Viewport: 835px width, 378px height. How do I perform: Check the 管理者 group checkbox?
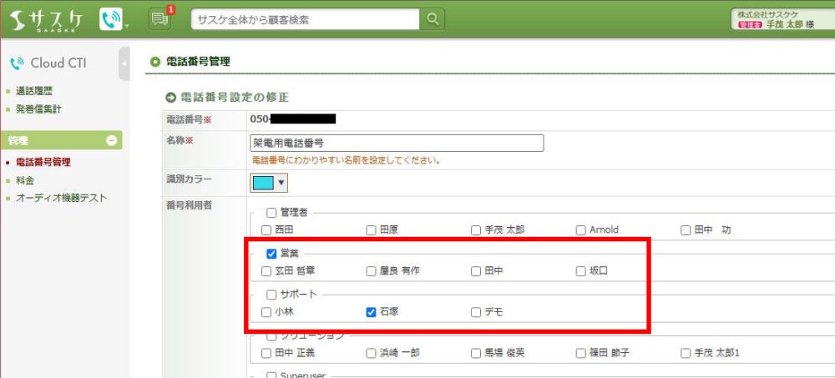pos(271,213)
